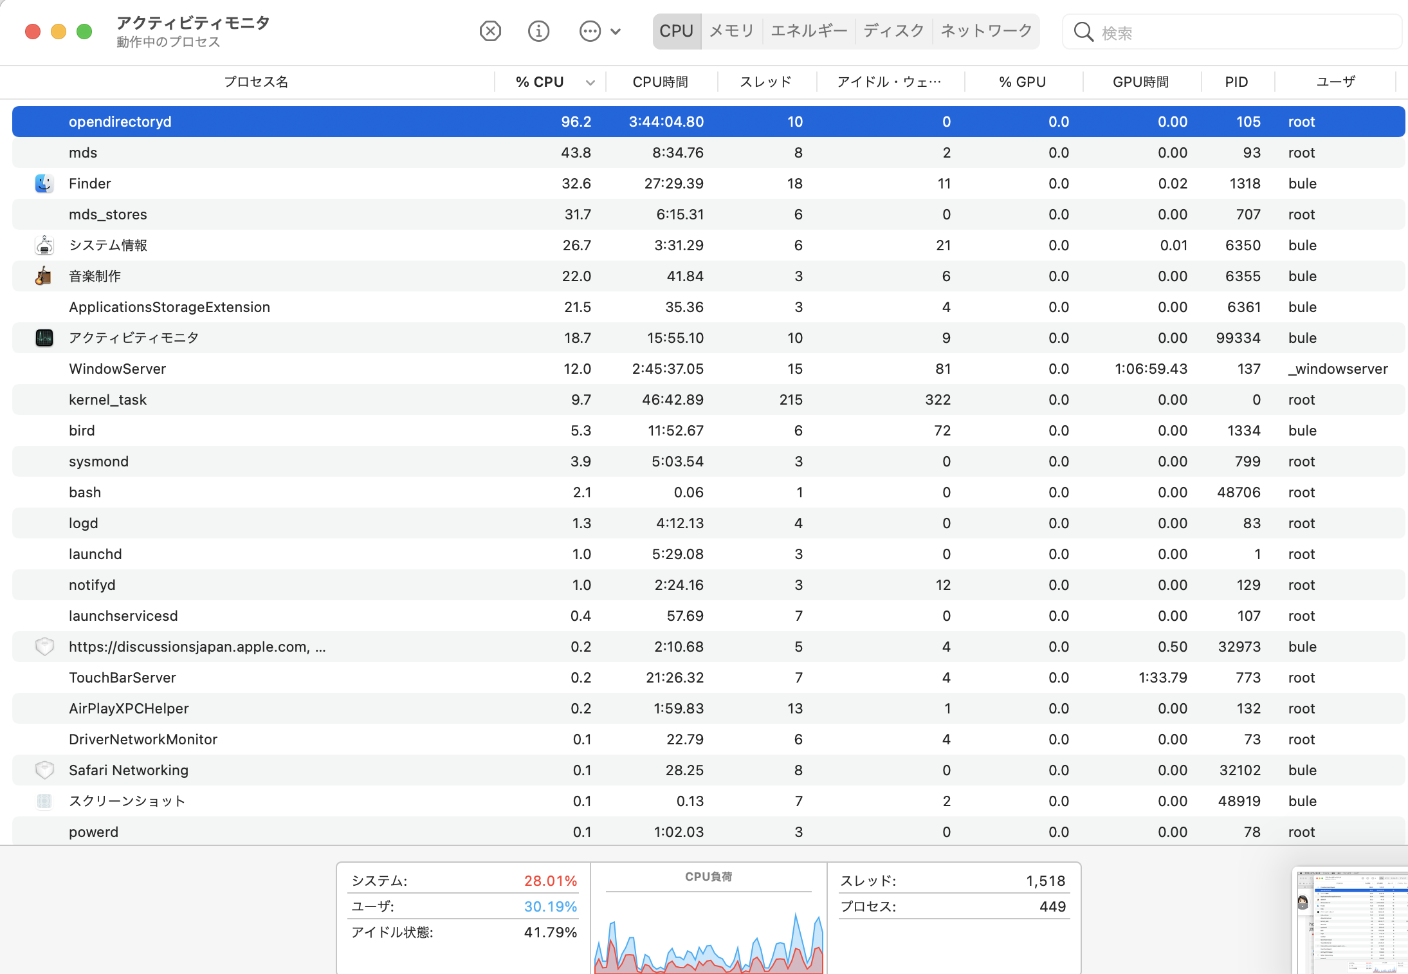The height and width of the screenshot is (974, 1408).
Task: Sort by the PID column header
Action: (1236, 82)
